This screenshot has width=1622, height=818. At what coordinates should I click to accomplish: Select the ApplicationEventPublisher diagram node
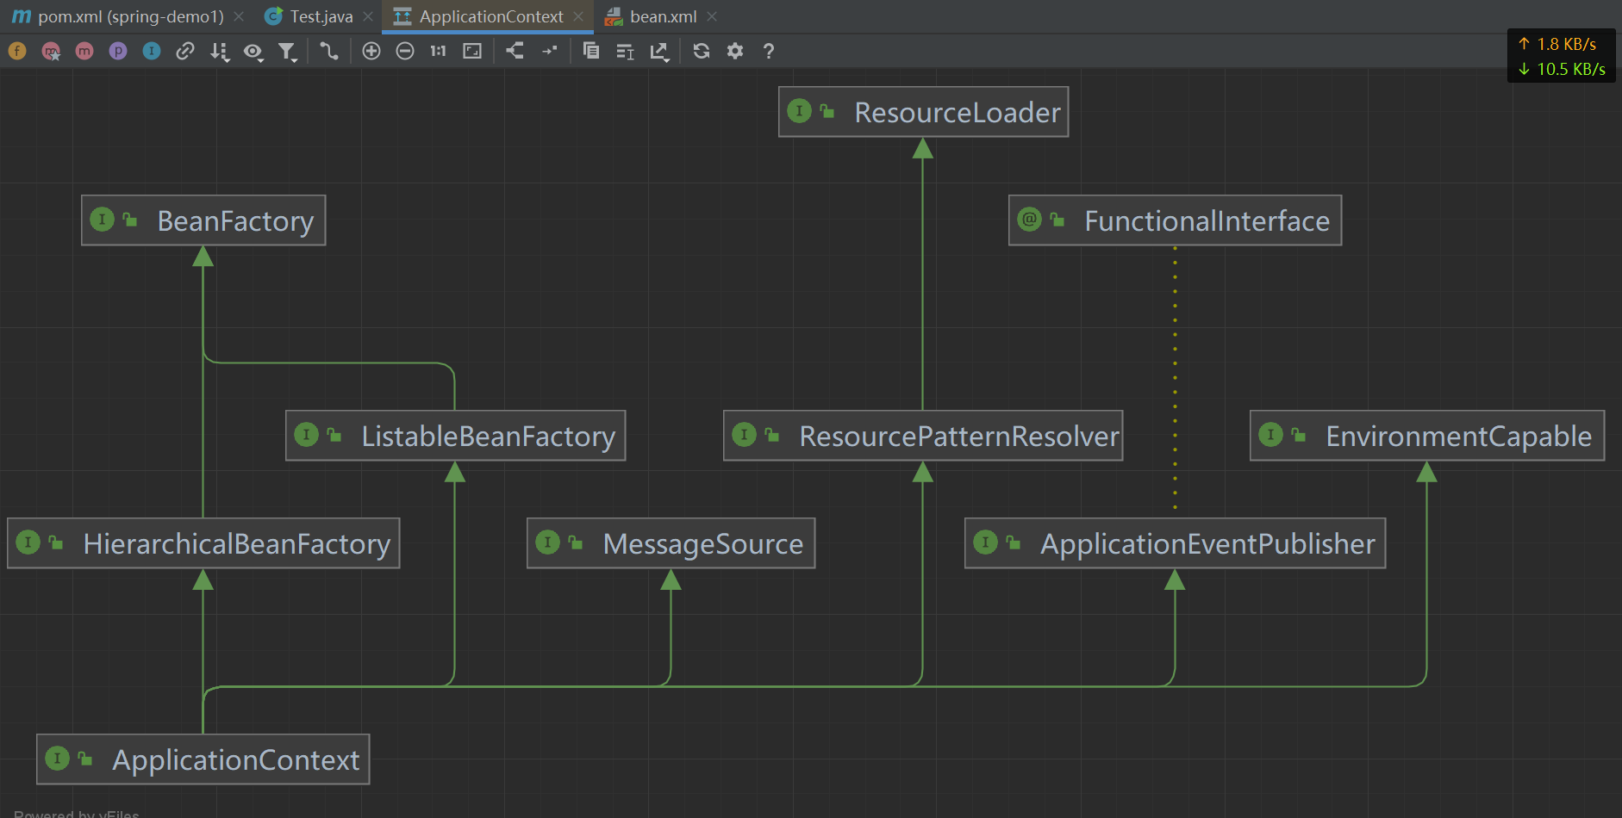point(1175,543)
